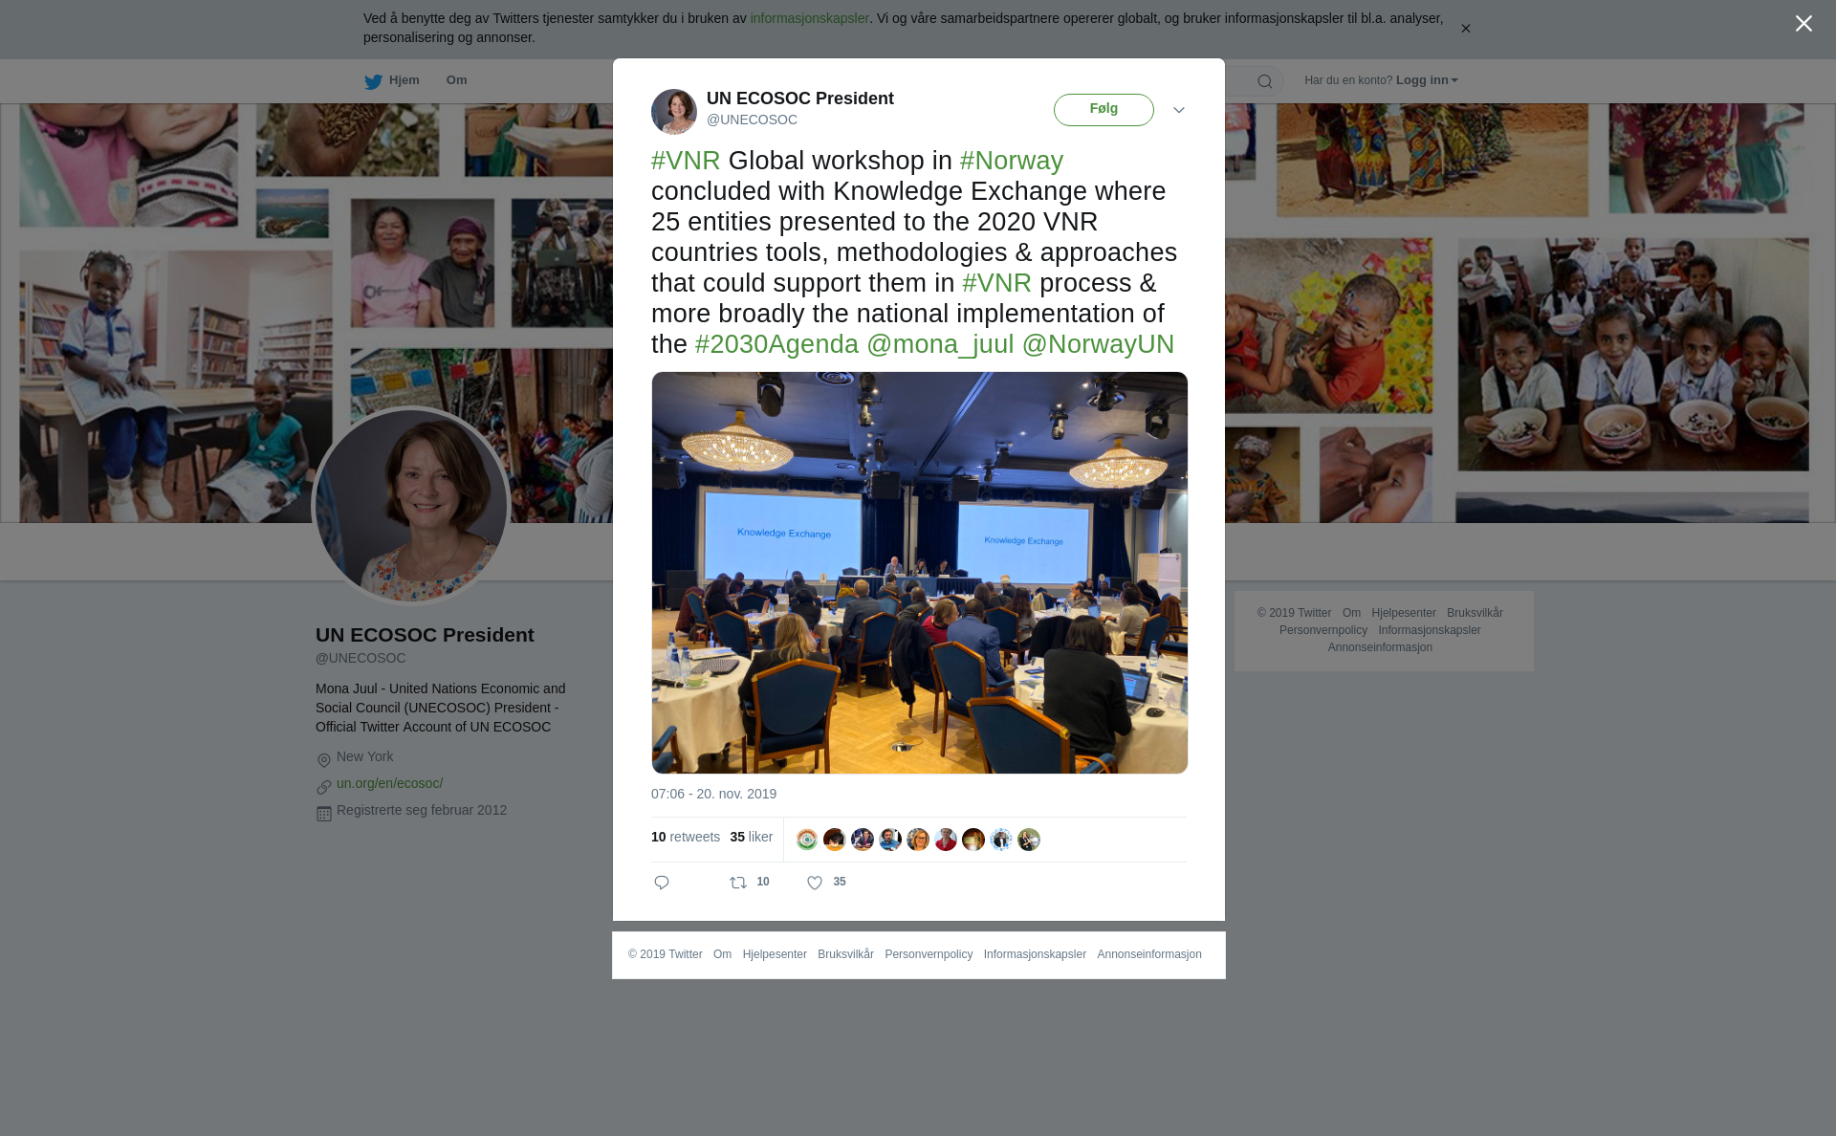Follow the account with Følg button
1836x1136 pixels.
[1104, 110]
